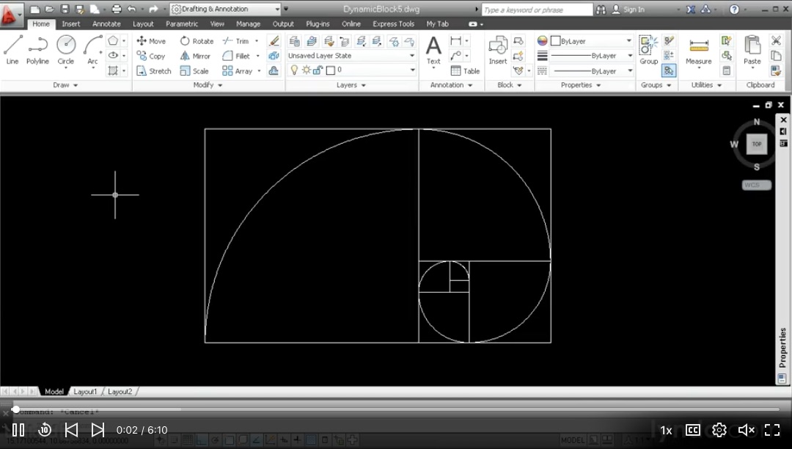The image size is (792, 449).
Task: Click the Match Properties icon in Clipboard
Action: coord(776,70)
